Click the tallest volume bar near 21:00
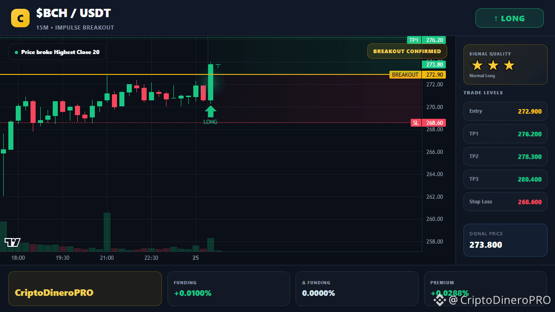 pyautogui.click(x=107, y=232)
